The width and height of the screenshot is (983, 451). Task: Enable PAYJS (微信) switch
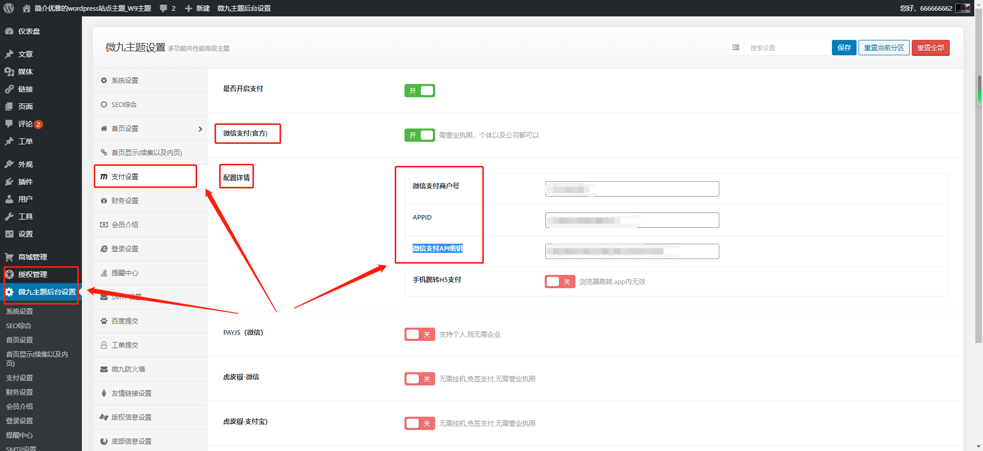click(x=420, y=334)
